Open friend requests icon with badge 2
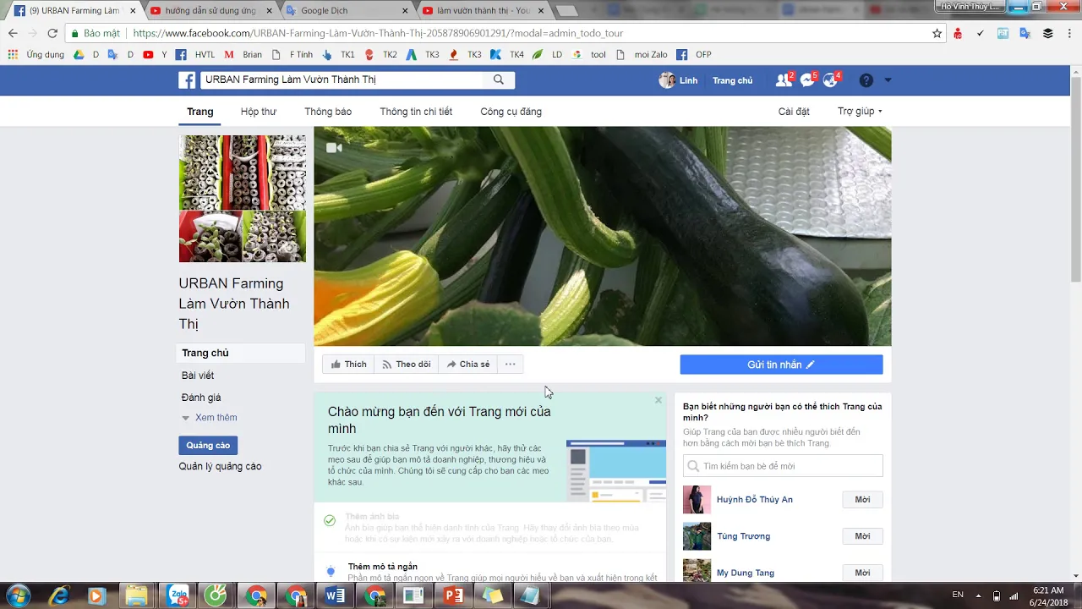The width and height of the screenshot is (1082, 609). click(x=784, y=80)
